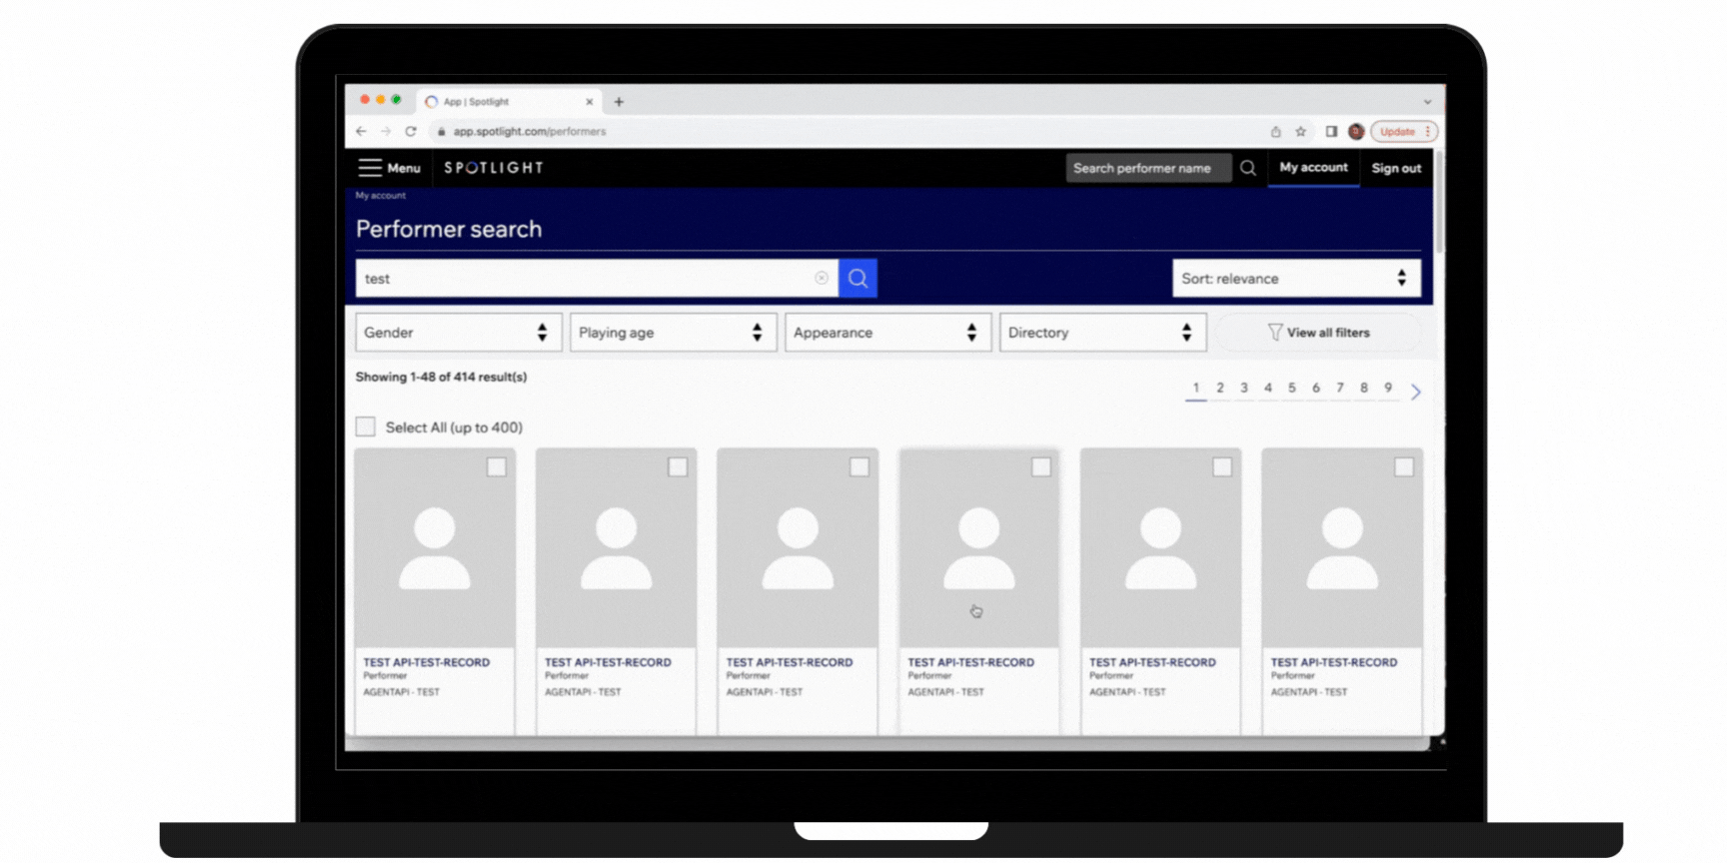This screenshot has height=863, width=1727.
Task: Open My account tab
Action: (1313, 168)
